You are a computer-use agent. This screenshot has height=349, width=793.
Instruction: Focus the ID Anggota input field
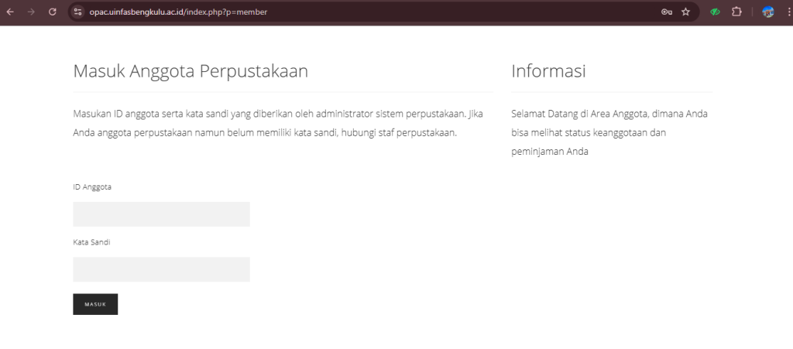pyautogui.click(x=161, y=214)
